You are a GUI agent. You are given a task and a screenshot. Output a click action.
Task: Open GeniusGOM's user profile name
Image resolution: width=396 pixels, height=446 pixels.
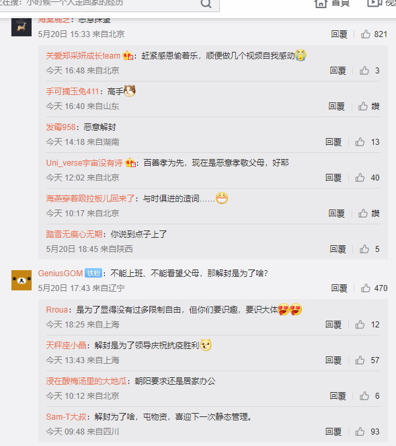coord(61,274)
